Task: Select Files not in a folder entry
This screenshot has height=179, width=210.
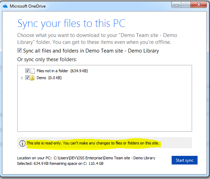Action: coord(62,71)
